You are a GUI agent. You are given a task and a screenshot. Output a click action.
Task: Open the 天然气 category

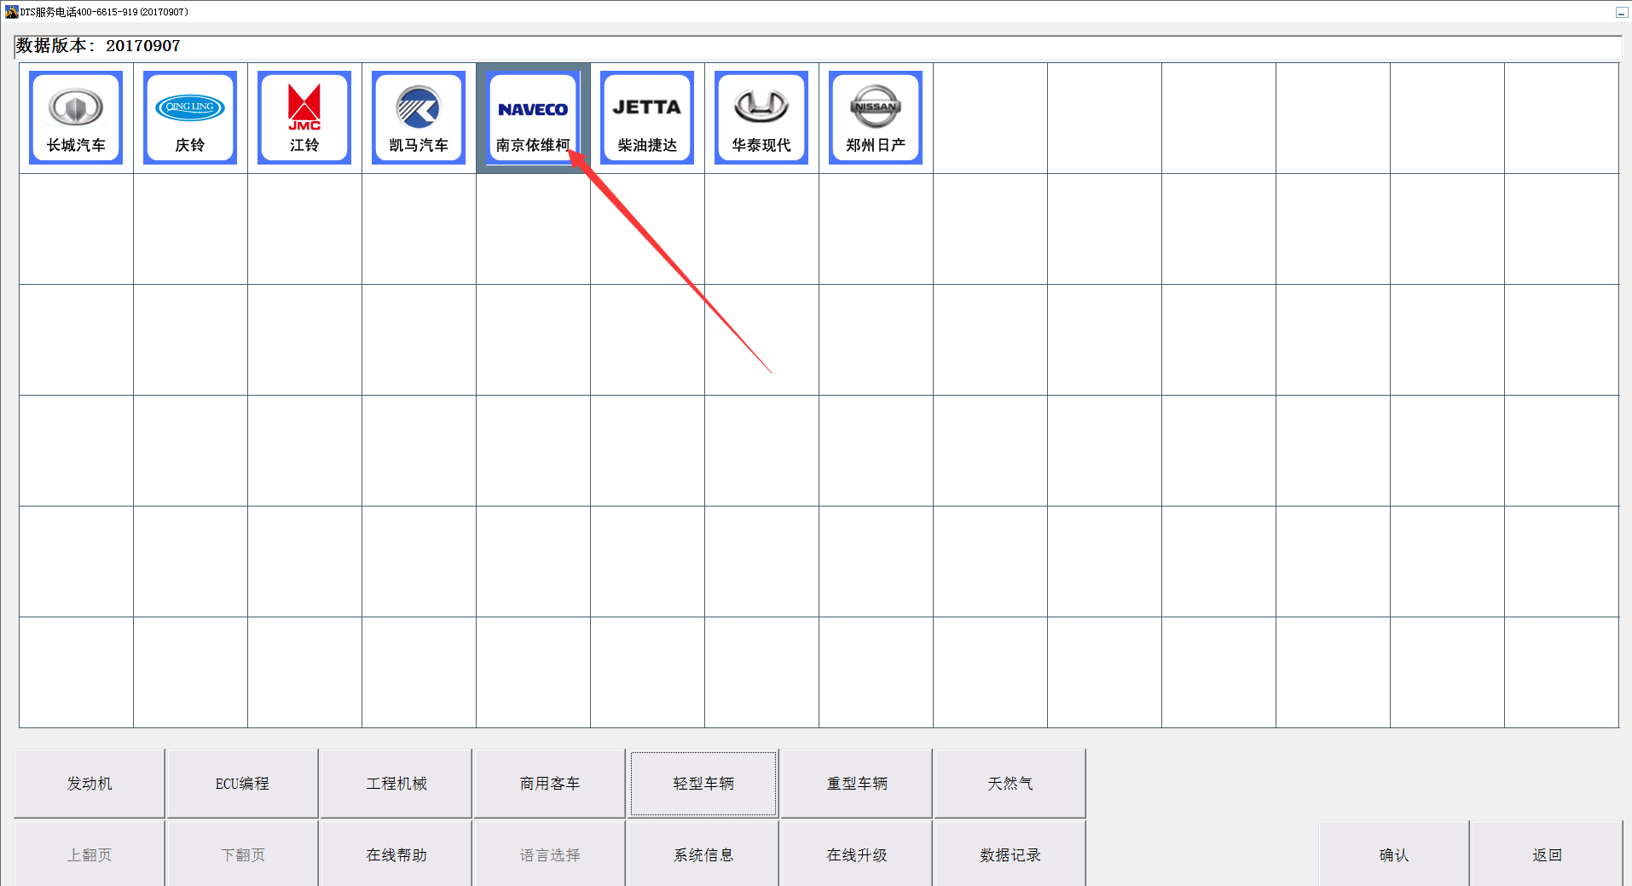(x=1010, y=784)
